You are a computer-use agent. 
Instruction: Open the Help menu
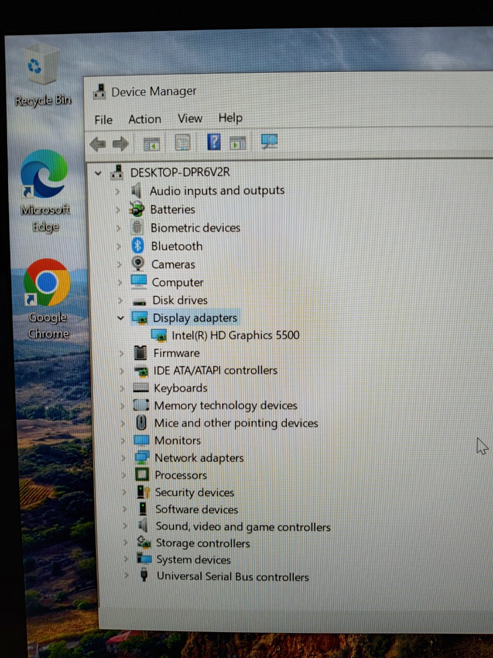[x=230, y=118]
